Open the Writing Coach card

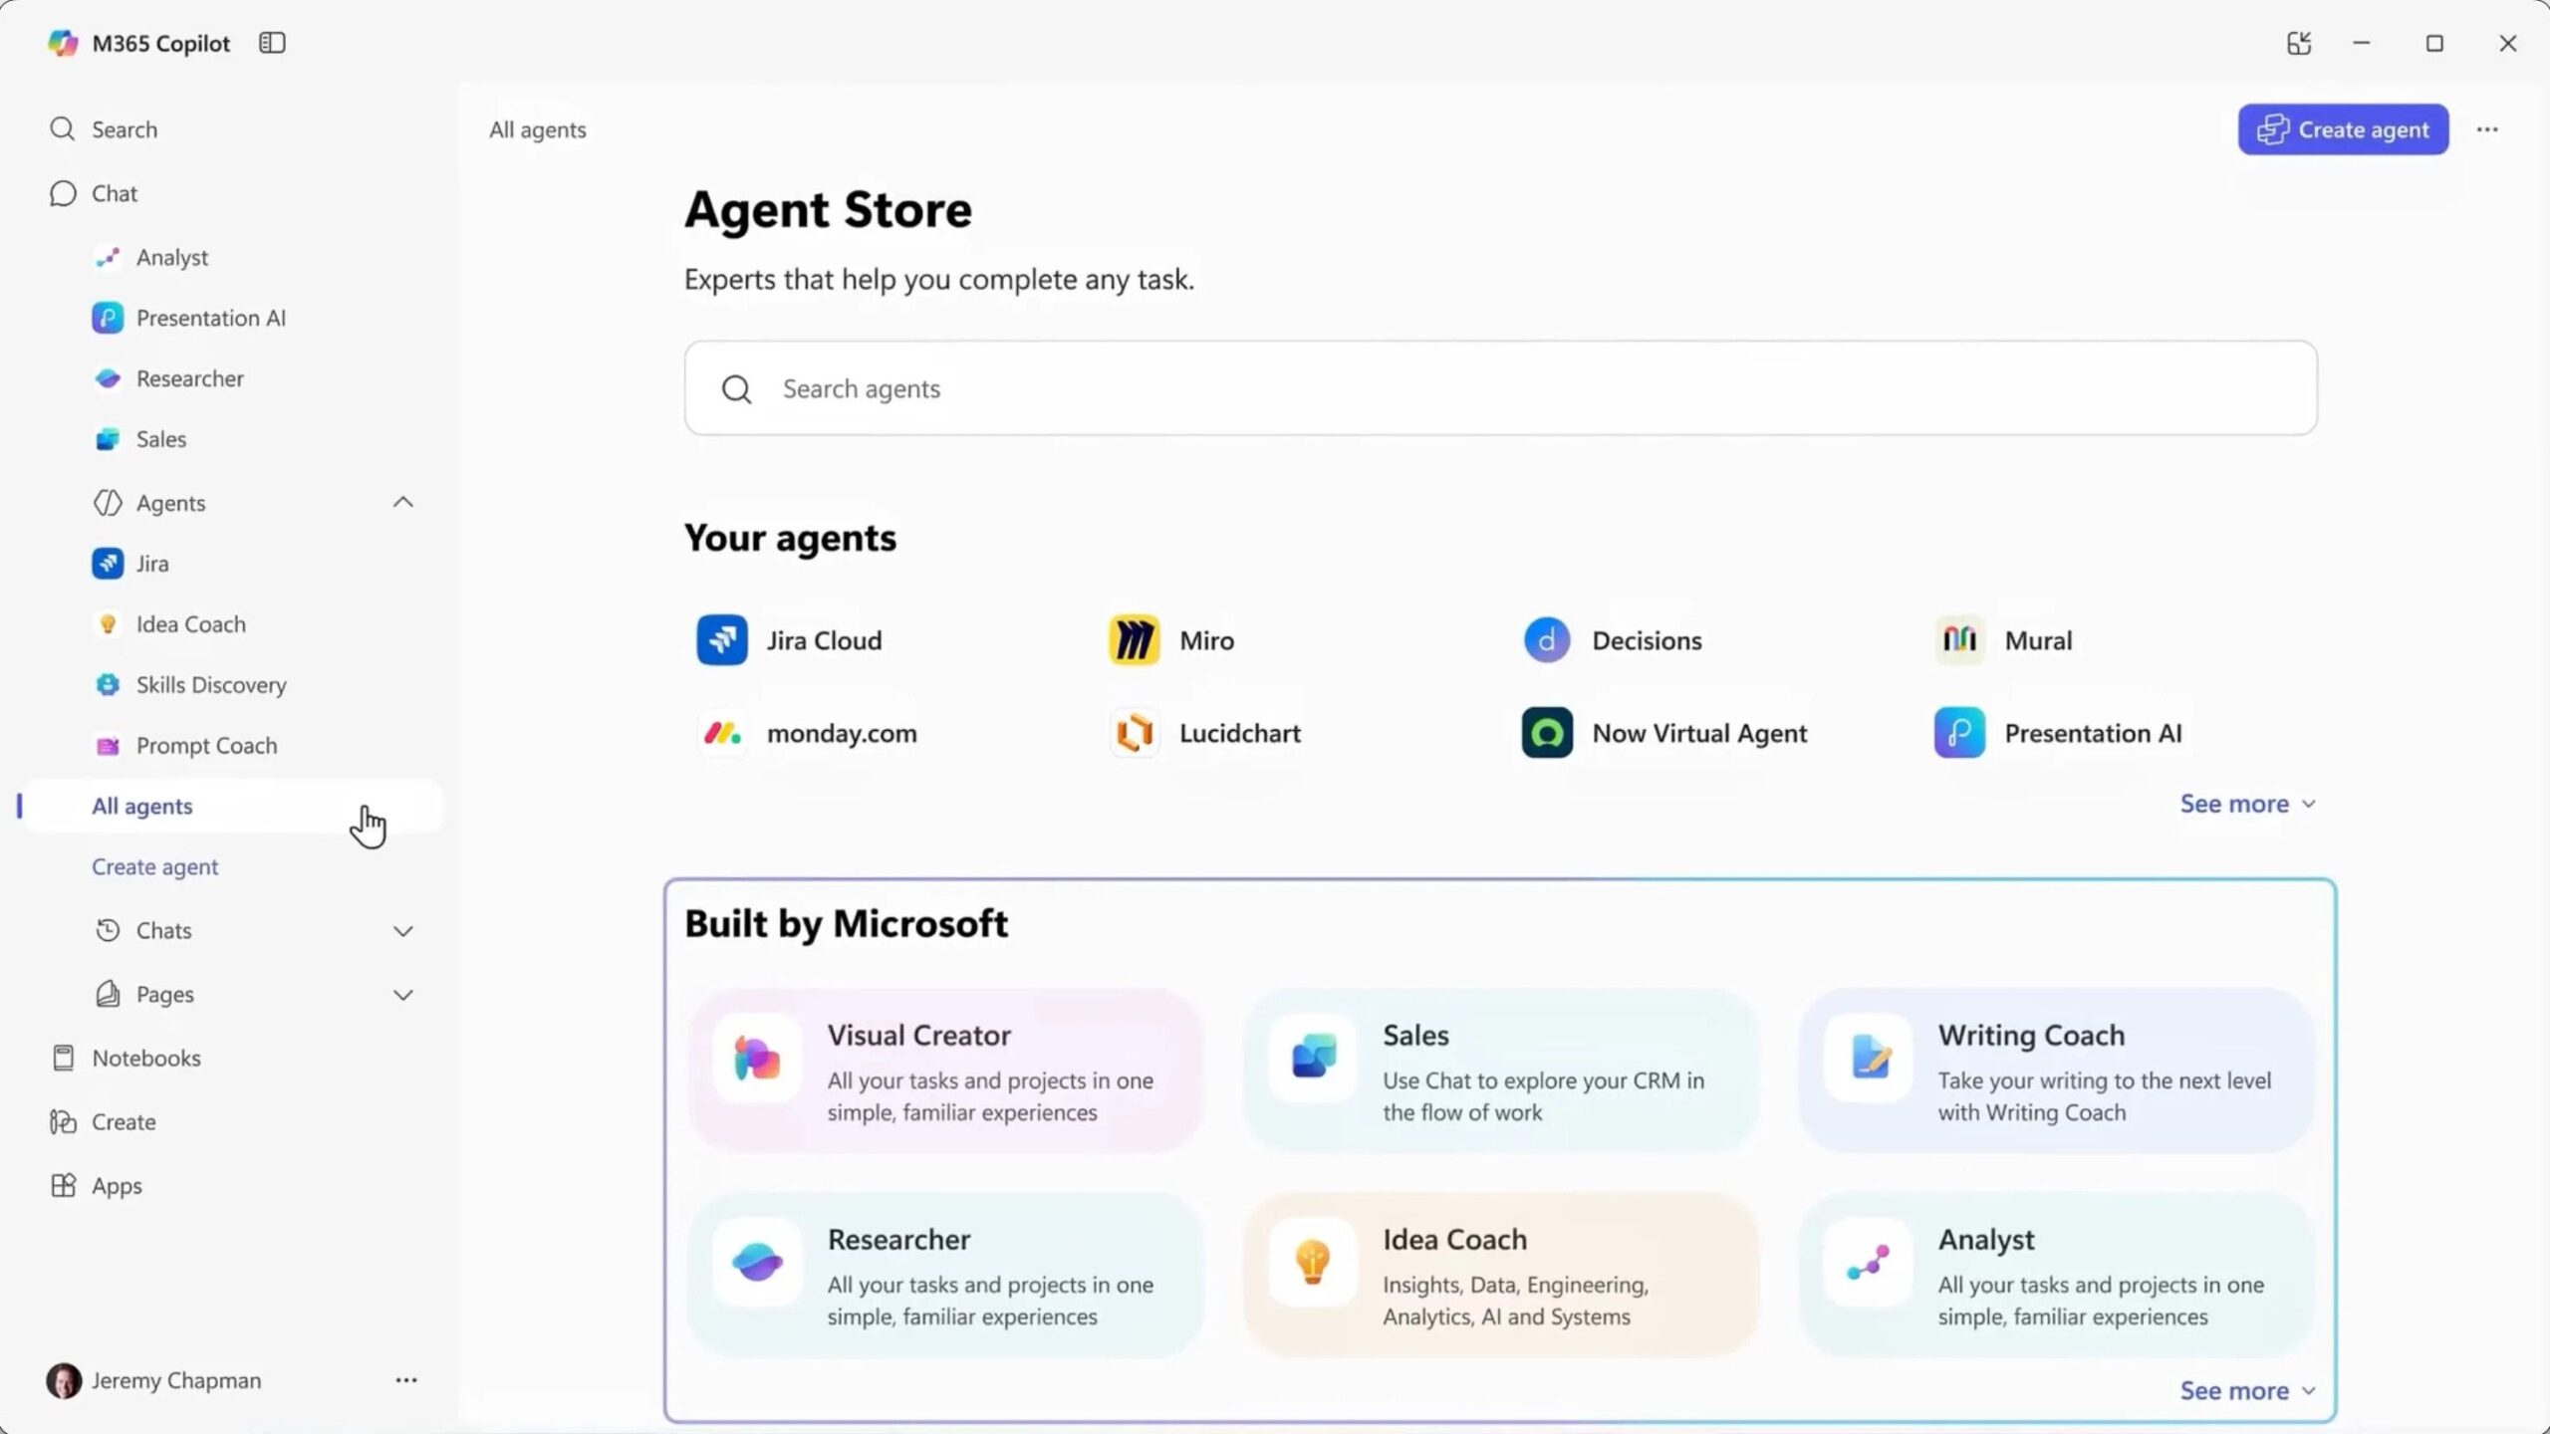point(2056,1072)
